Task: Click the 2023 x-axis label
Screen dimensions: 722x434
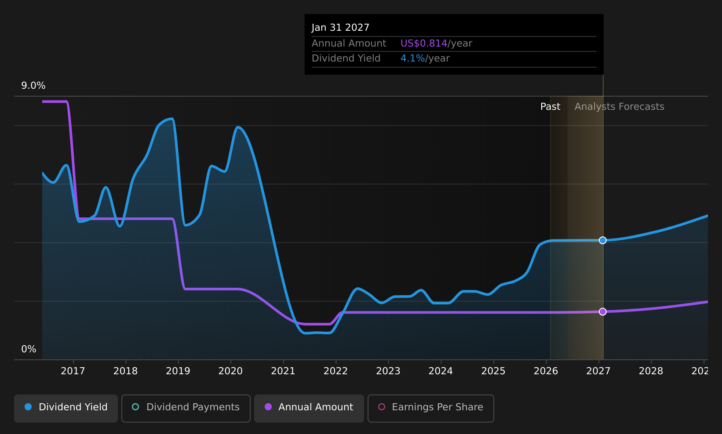Action: 388,371
